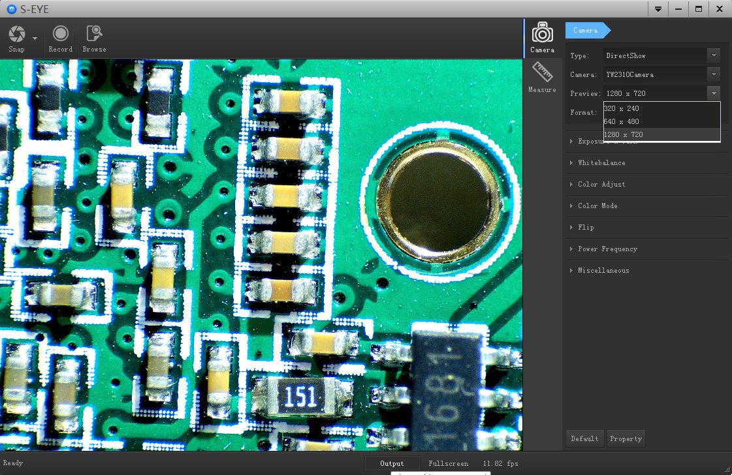The image size is (732, 475).
Task: Start recording with the Record icon
Action: [61, 35]
